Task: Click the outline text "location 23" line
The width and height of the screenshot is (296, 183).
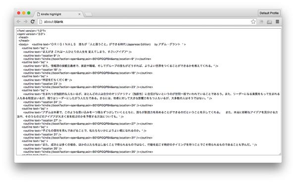Action: pos(42,84)
